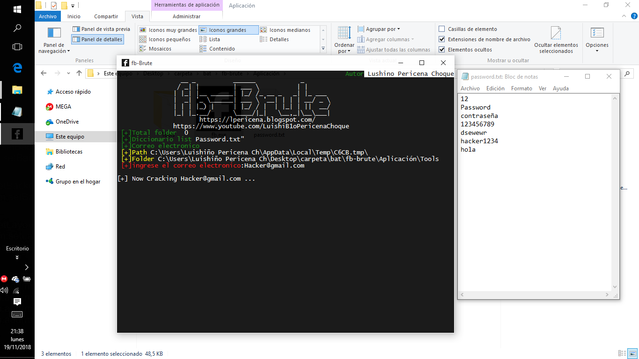This screenshot has width=639, height=359.
Task: Click Explorer back arrow
Action: pos(44,73)
